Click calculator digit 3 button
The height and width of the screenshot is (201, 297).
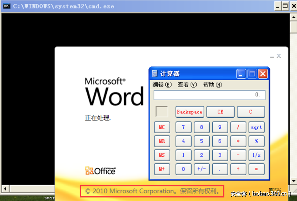click(x=220, y=155)
